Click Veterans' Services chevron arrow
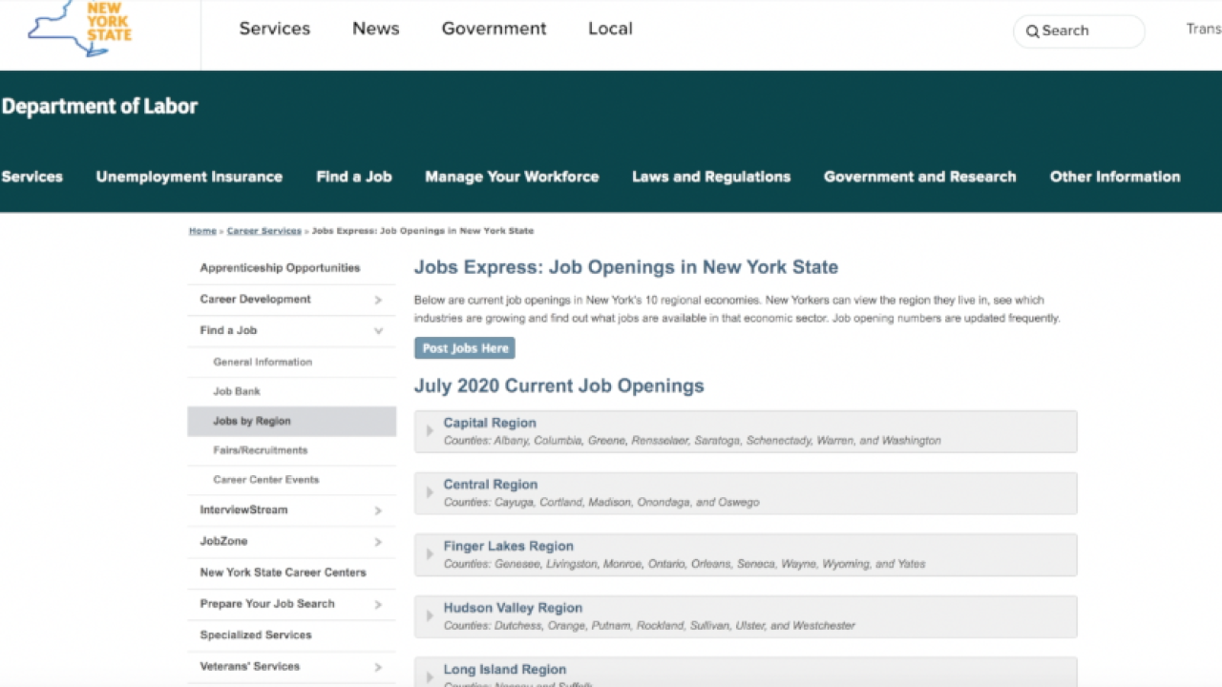 (x=378, y=668)
